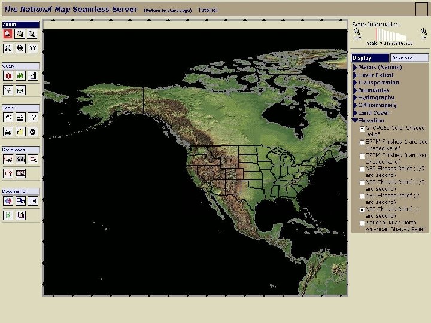Click the black circle M icon
431x323 pixels.
[x=32, y=132]
